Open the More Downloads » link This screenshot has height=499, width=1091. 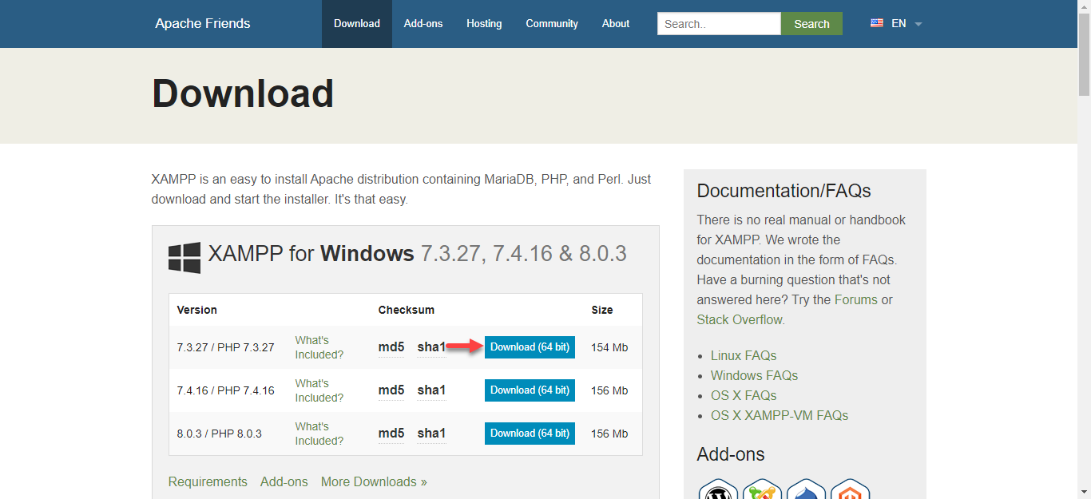coord(374,481)
